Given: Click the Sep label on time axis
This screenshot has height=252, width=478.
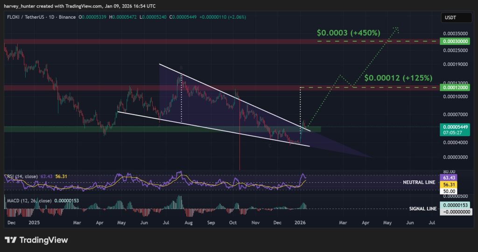Looking at the screenshot, I should coord(211,223).
